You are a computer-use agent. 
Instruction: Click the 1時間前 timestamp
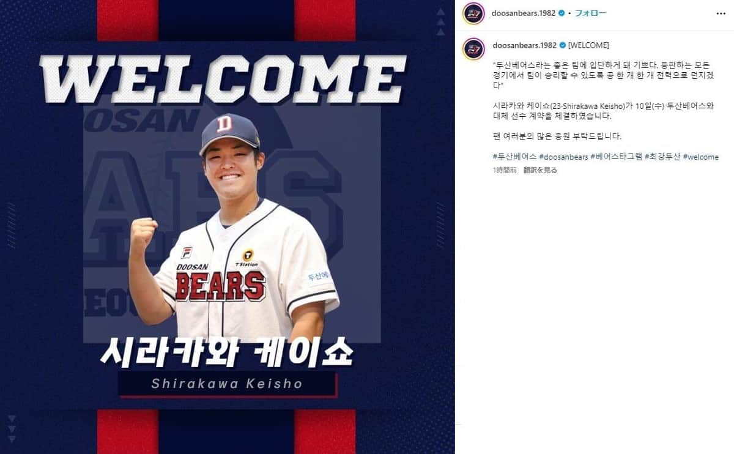pos(505,171)
